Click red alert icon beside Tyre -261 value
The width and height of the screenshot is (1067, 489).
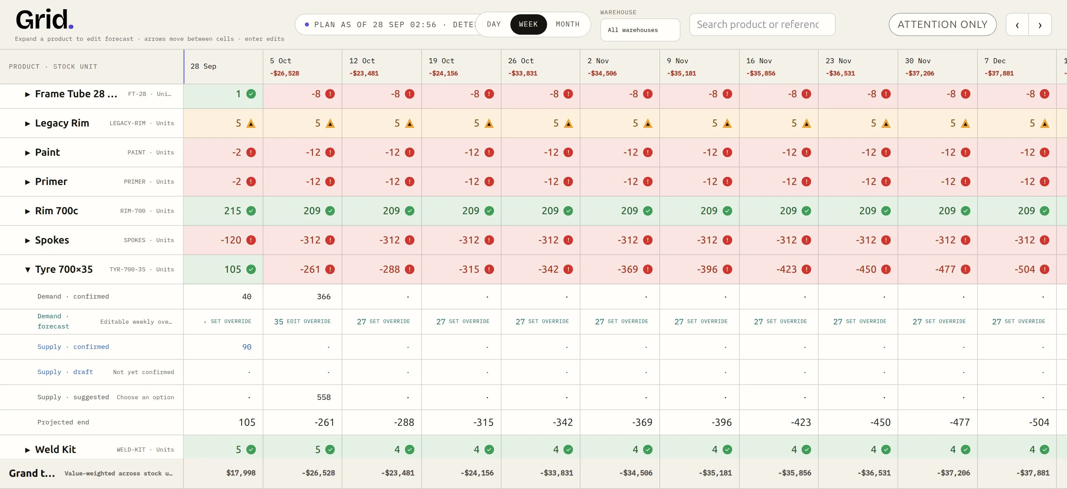330,270
